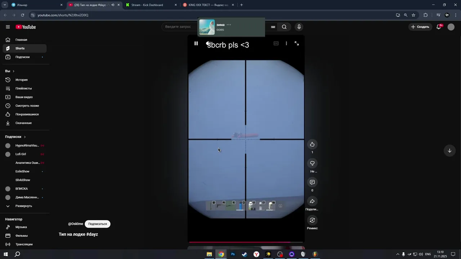This screenshot has height=259, width=461.
Task: Open @Osklme channel link
Action: (x=76, y=224)
